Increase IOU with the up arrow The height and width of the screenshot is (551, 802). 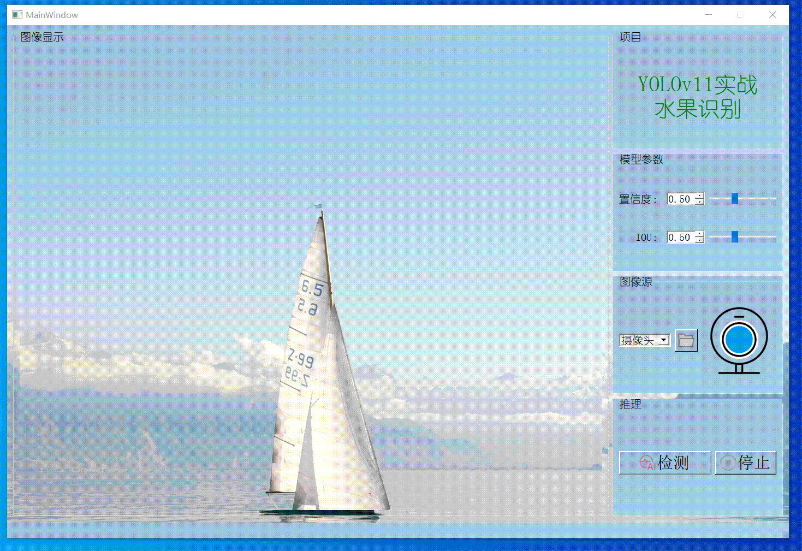click(x=699, y=234)
